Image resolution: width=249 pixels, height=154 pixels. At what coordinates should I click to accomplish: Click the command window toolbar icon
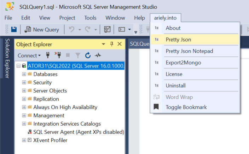(122, 29)
